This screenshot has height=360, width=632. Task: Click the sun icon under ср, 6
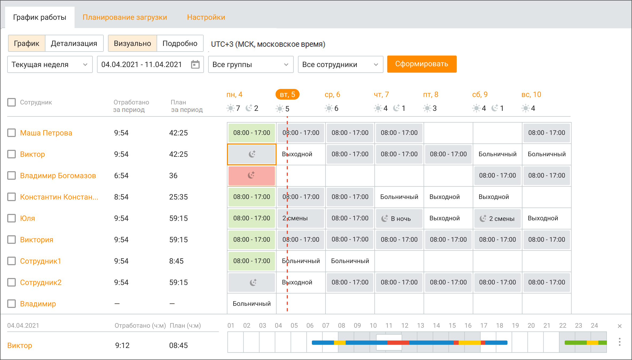329,108
